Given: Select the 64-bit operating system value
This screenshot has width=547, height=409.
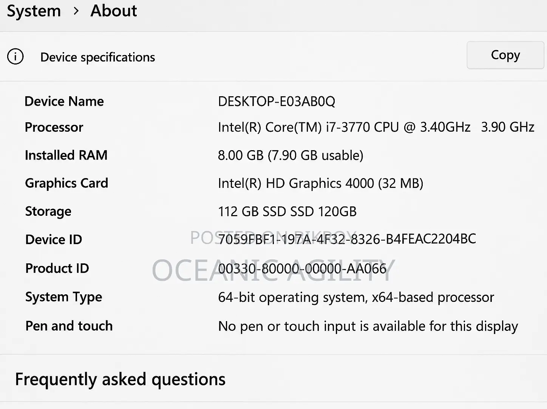Looking at the screenshot, I should coord(356,297).
